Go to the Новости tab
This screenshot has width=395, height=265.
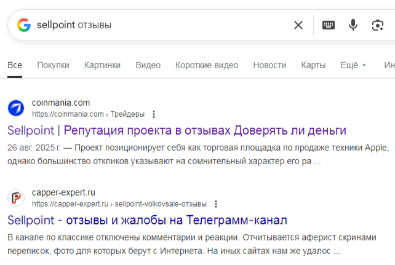click(x=269, y=65)
